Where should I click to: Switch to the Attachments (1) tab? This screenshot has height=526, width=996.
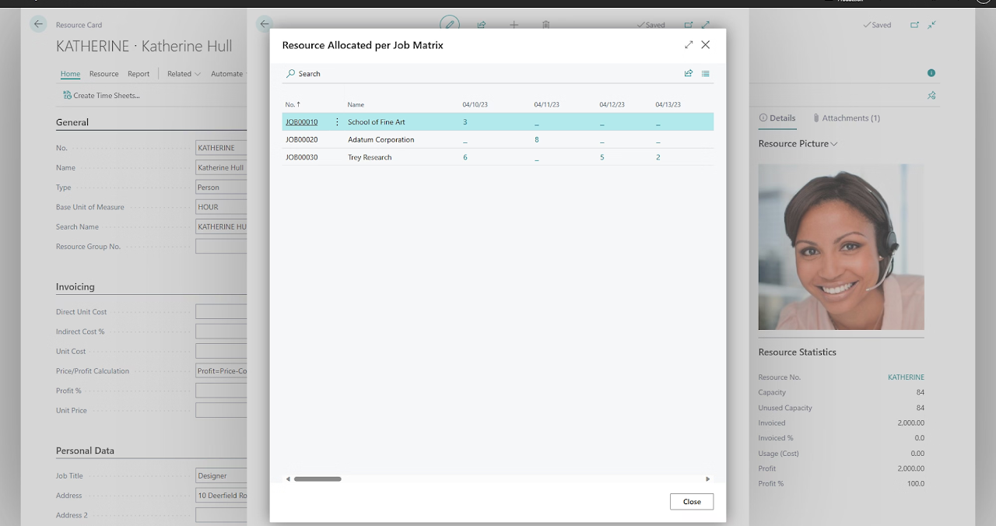[846, 118]
